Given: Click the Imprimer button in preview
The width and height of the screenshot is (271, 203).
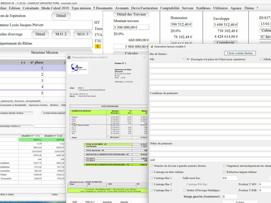Looking at the screenshot, I should [x=107, y=202].
